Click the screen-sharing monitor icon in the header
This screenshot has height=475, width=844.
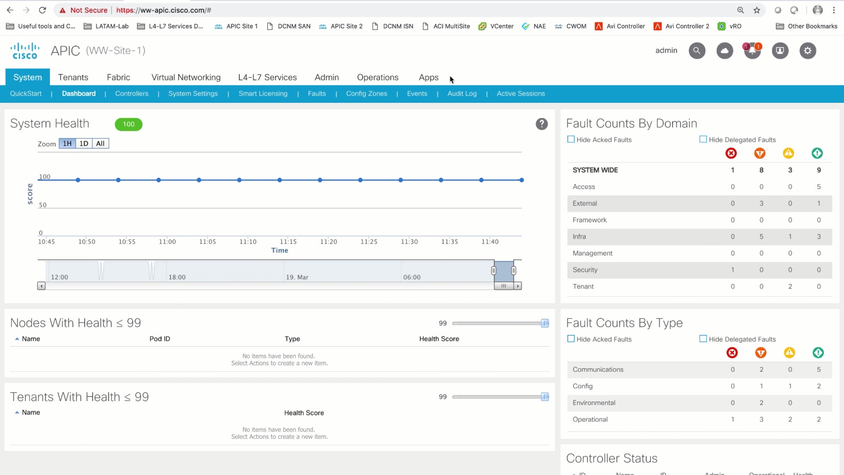(x=780, y=50)
